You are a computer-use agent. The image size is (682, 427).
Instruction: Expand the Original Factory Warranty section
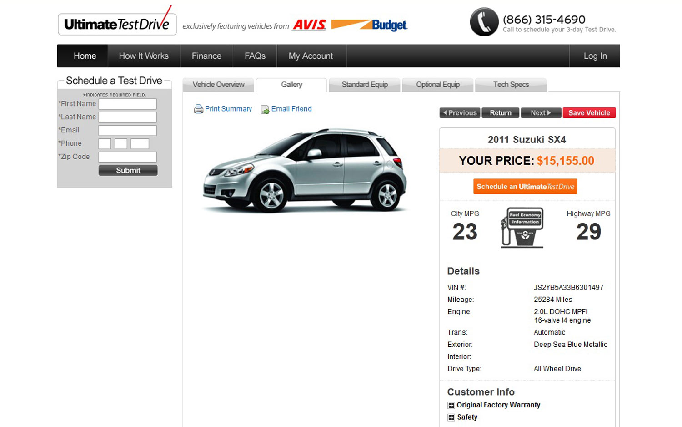451,405
